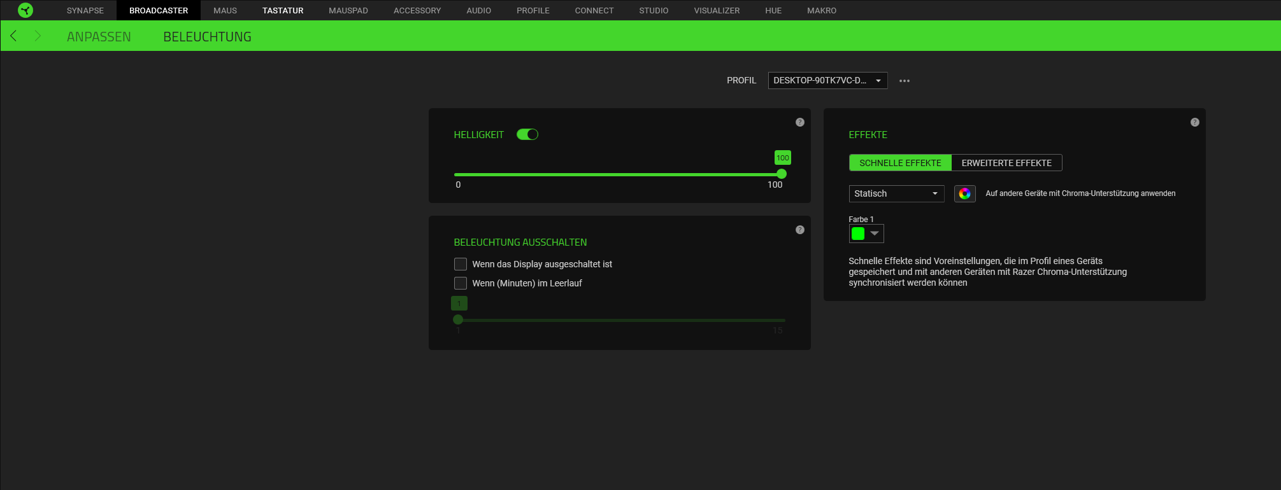Check 'Wenn (Minuten) im Leerlauf'
Viewport: 1281px width, 490px height.
coord(461,283)
